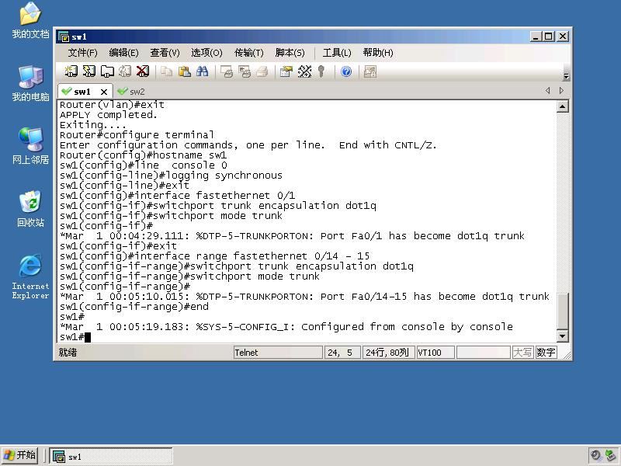The width and height of the screenshot is (621, 466).
Task: Click '24行, 80列' status bar entry
Action: (x=388, y=353)
